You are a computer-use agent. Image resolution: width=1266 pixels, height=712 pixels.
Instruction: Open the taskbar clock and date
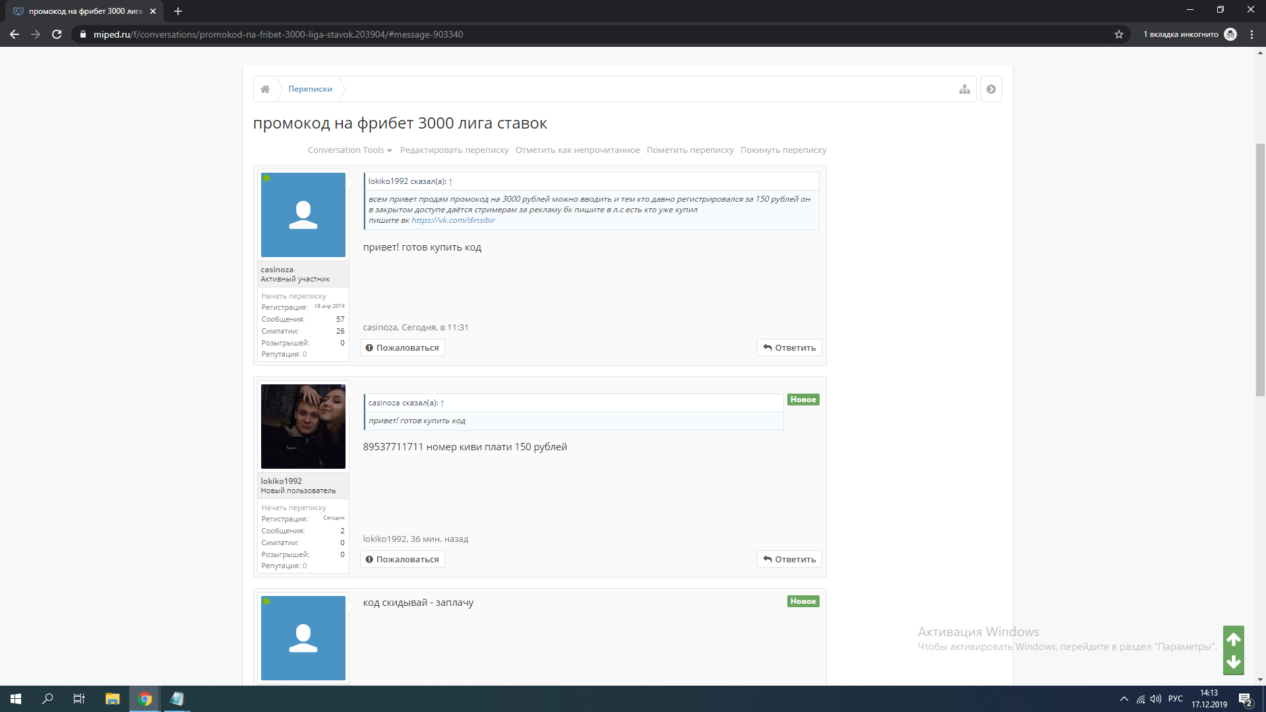tap(1209, 699)
